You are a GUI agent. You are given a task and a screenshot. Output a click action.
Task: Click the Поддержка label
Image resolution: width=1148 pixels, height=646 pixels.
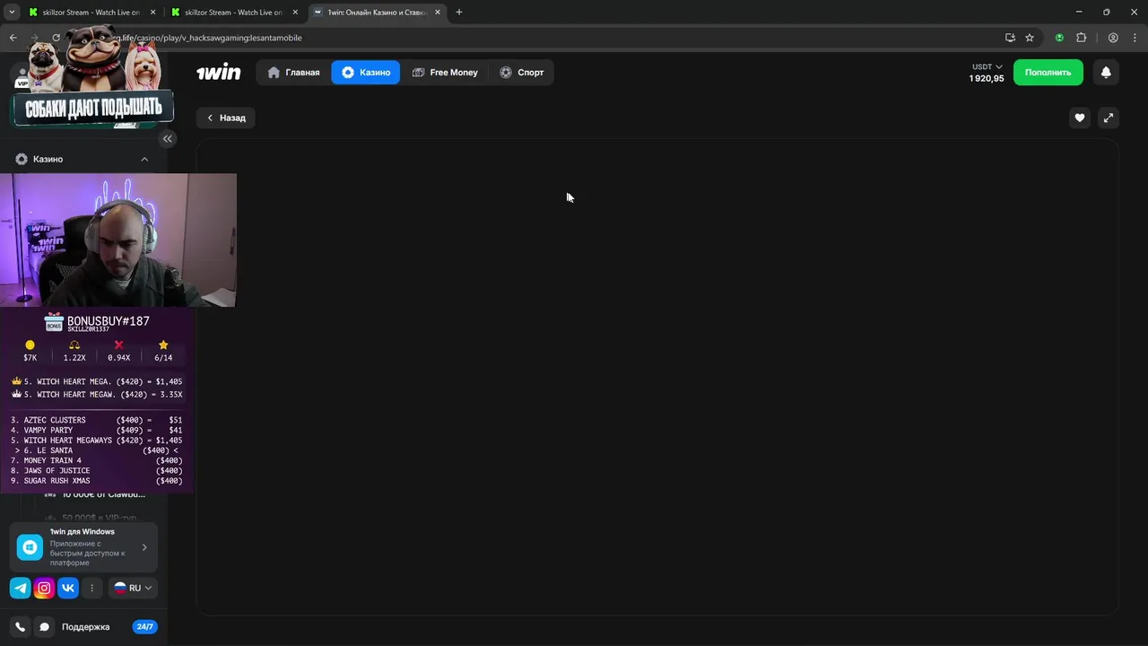(x=85, y=627)
